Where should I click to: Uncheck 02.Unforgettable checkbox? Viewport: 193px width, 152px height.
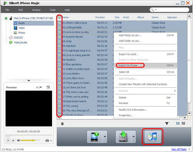click(59, 28)
